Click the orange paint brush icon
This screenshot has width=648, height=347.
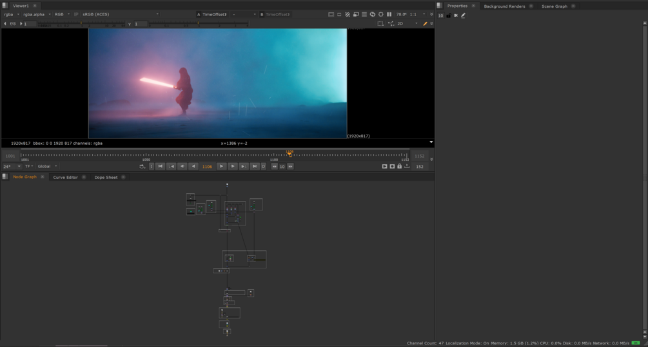pyautogui.click(x=425, y=24)
